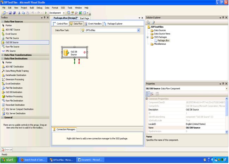Open the File menu
This screenshot has width=229, height=164.
pyautogui.click(x=4, y=8)
